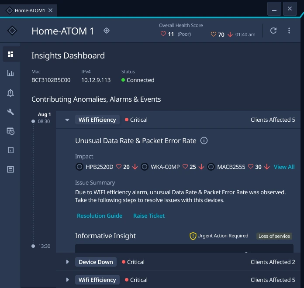Open the dashboard grid icon in sidebar

[x=10, y=54]
